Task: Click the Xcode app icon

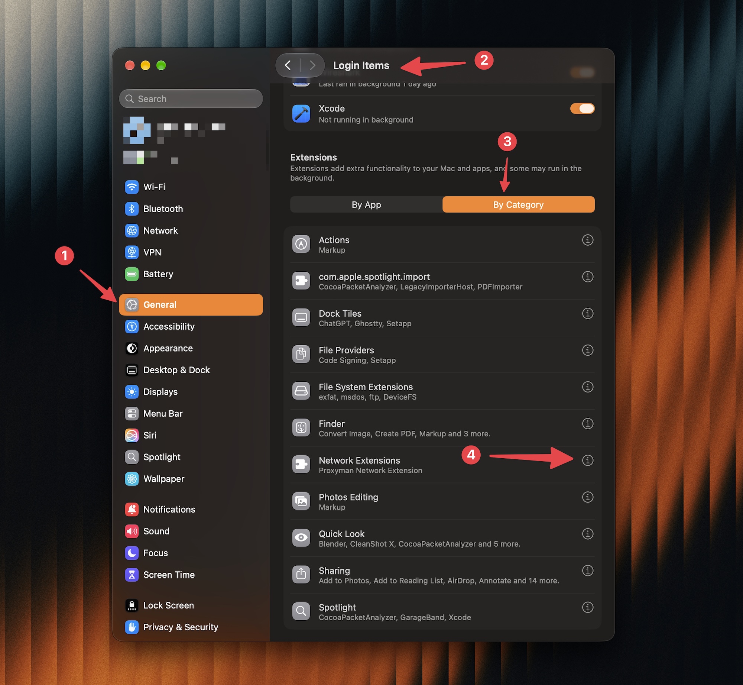Action: 301,114
